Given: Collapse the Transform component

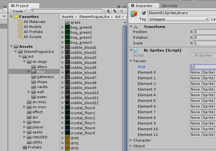Looking at the screenshot, I should coord(131,27).
